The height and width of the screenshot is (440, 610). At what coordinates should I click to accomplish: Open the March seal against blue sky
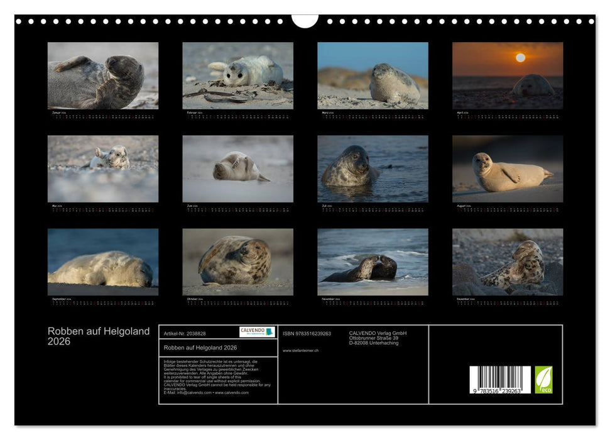(373, 75)
